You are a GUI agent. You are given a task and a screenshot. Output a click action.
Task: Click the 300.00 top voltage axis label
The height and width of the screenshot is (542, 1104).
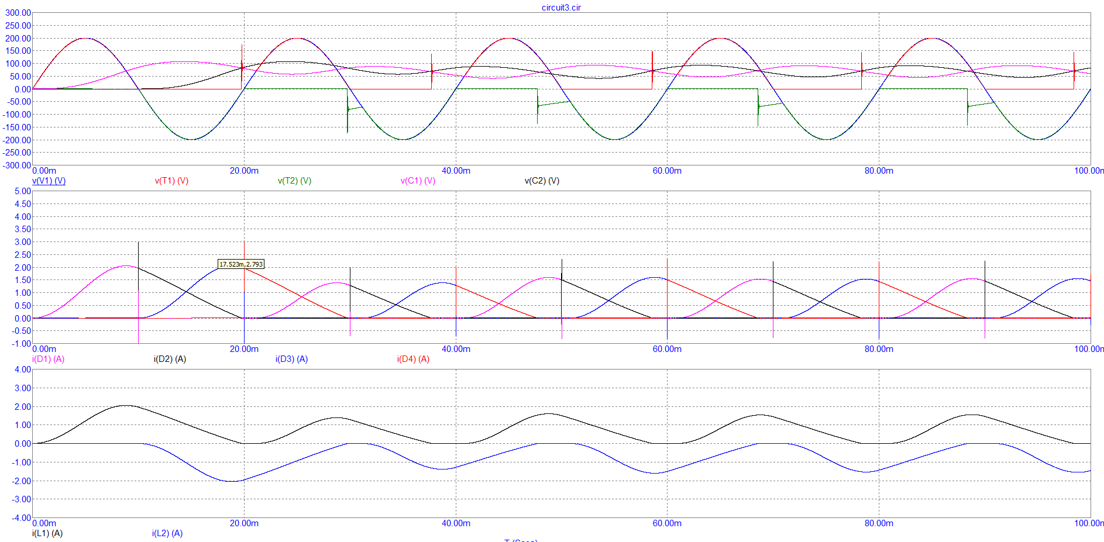point(18,13)
